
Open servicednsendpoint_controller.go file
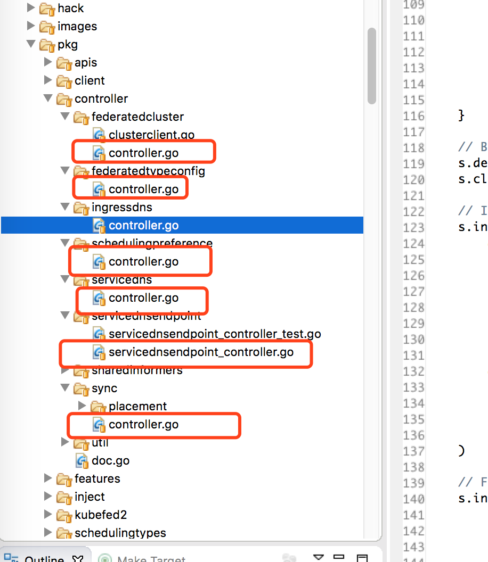(x=201, y=352)
